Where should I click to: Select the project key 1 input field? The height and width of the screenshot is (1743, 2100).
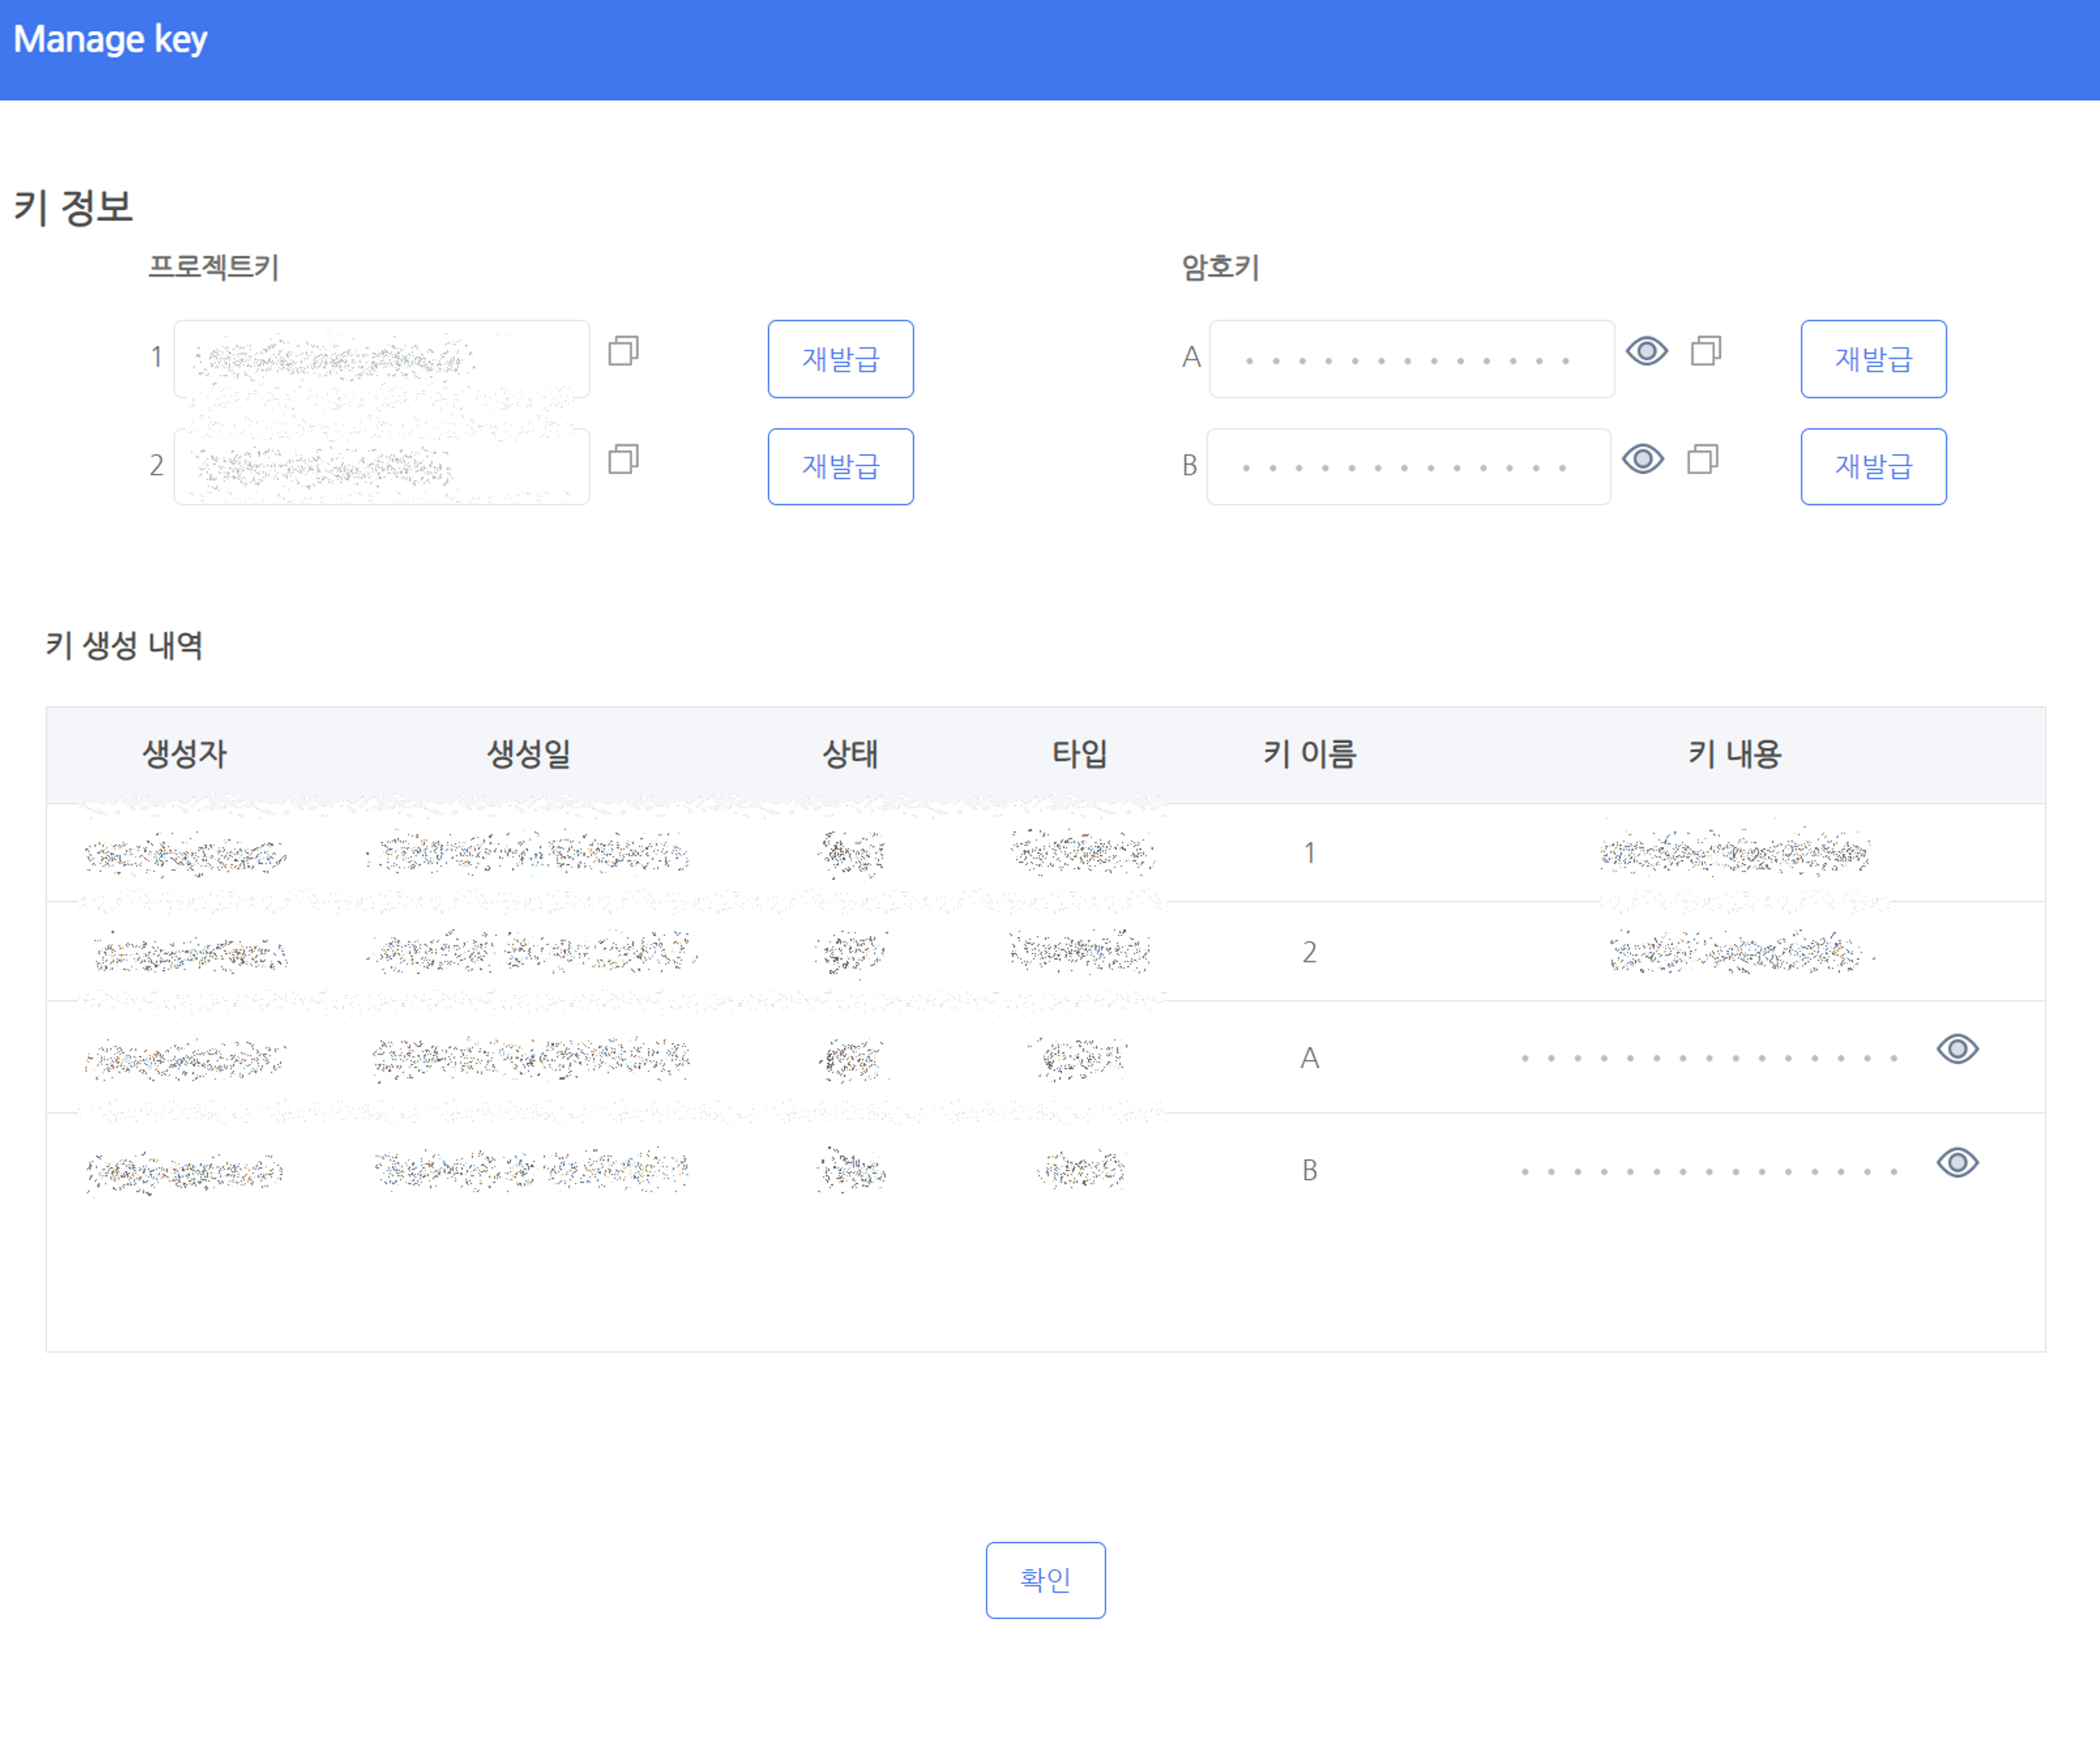click(381, 359)
